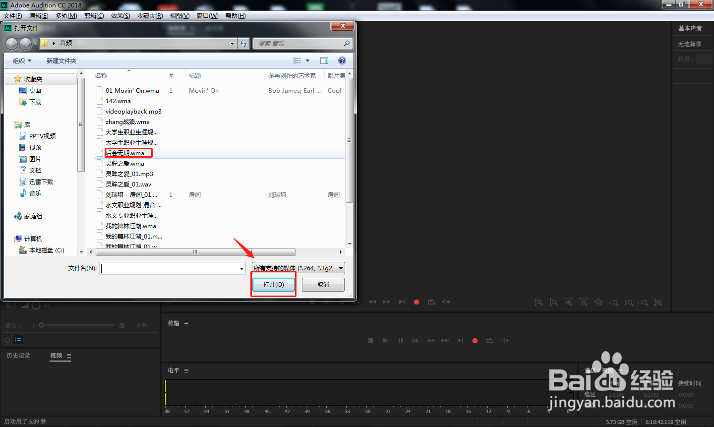Image resolution: width=714 pixels, height=427 pixels.
Task: Switch to the History tab
Action: pyautogui.click(x=18, y=356)
